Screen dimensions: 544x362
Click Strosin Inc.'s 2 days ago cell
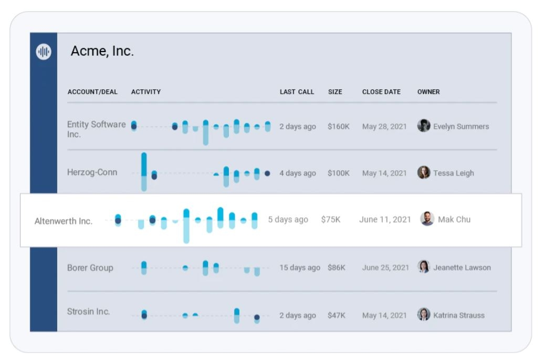coord(298,315)
